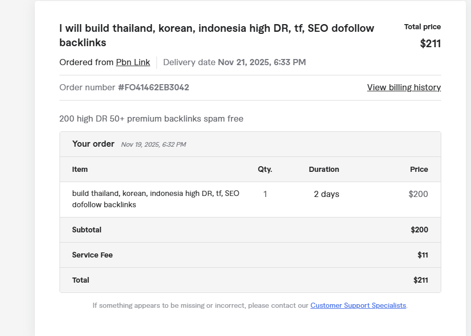Click the $200 item price in row
The height and width of the screenshot is (336, 471).
click(418, 194)
